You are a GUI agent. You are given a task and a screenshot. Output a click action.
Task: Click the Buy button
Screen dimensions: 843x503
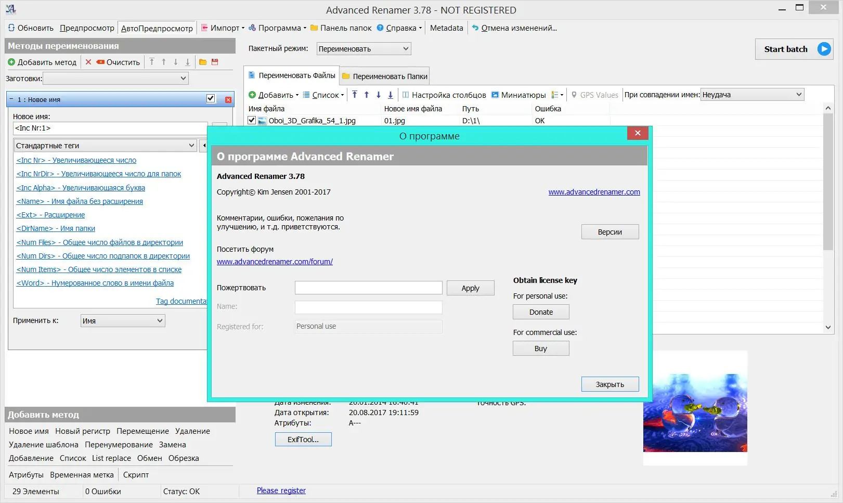(541, 349)
